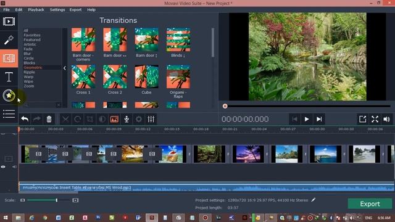Open the Edit menu
Viewport: 395px width, 222px height.
coord(19,10)
